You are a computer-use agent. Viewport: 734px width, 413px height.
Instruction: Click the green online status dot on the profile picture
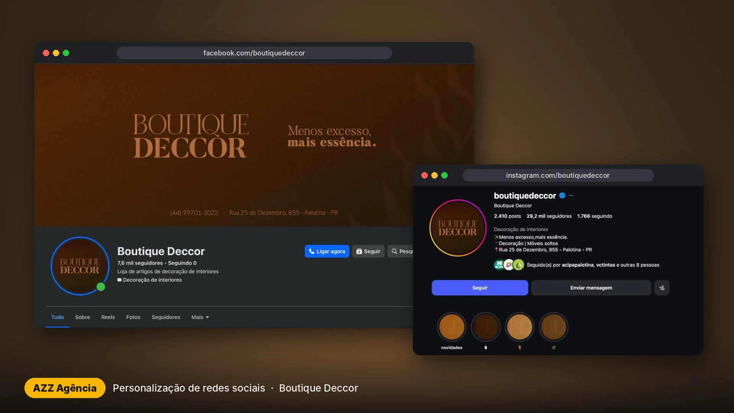[x=101, y=287]
